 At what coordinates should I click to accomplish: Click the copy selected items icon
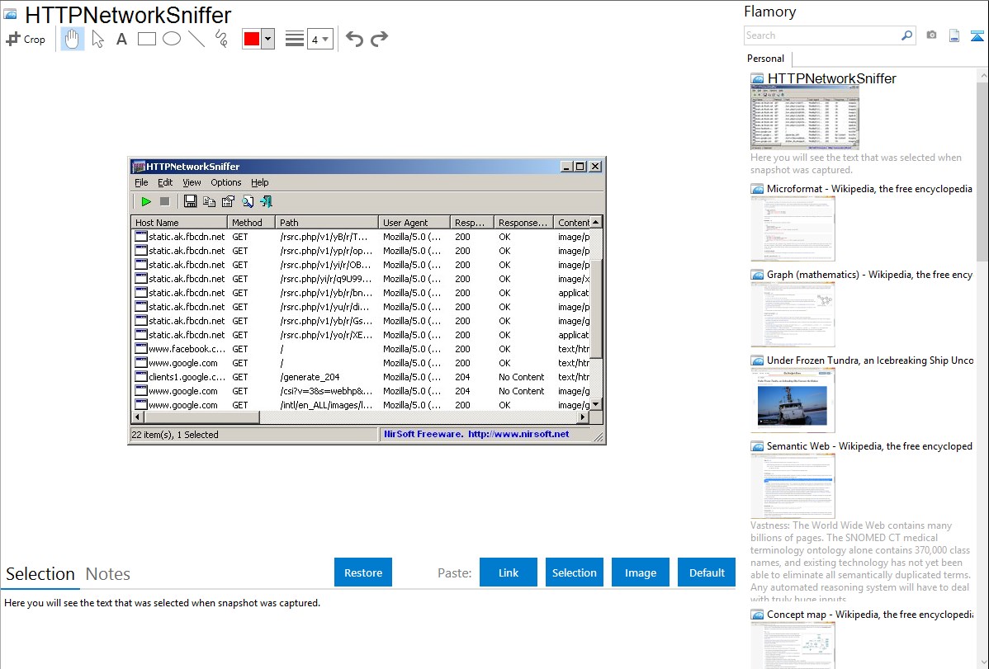coord(209,202)
